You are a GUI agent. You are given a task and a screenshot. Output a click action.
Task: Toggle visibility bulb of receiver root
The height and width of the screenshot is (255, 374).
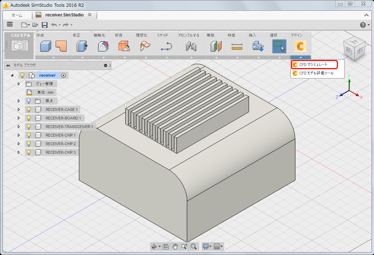[x=23, y=75]
